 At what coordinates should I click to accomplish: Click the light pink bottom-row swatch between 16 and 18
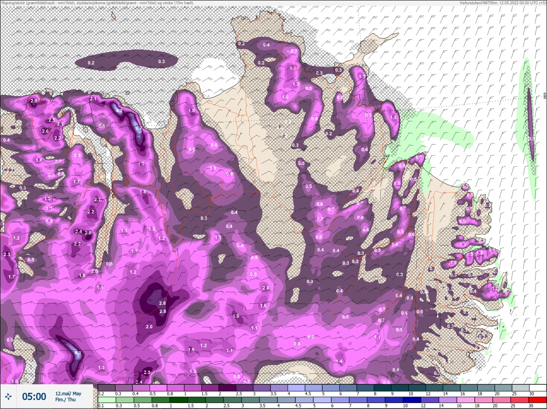pyautogui.click(x=467, y=400)
